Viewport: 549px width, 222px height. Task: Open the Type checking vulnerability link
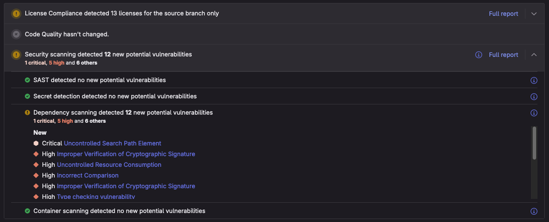point(96,197)
